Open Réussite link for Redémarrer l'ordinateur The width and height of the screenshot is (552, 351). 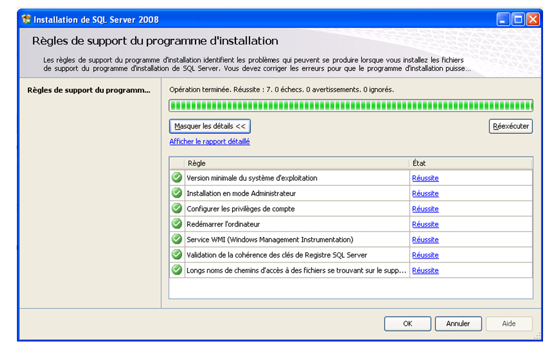tap(425, 224)
